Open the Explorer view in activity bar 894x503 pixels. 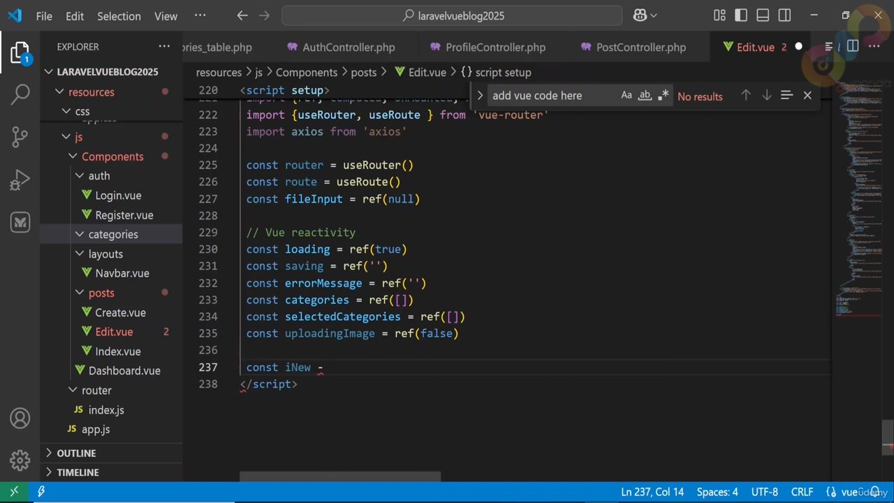click(x=20, y=52)
